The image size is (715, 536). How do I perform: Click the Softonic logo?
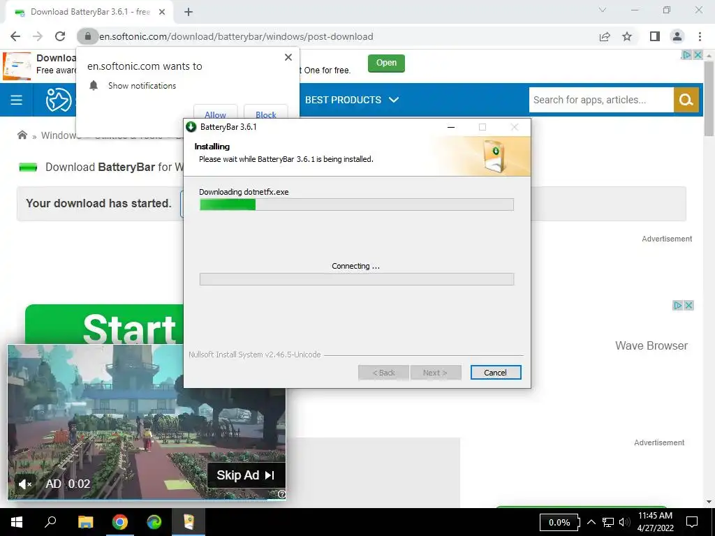59,100
